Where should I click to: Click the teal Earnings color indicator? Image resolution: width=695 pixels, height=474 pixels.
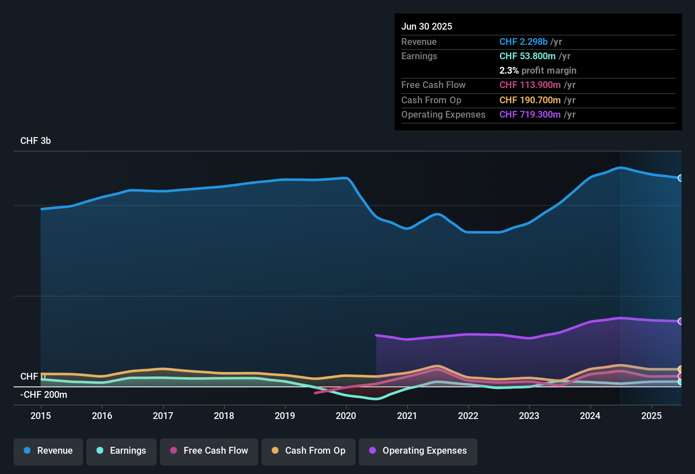pyautogui.click(x=100, y=451)
